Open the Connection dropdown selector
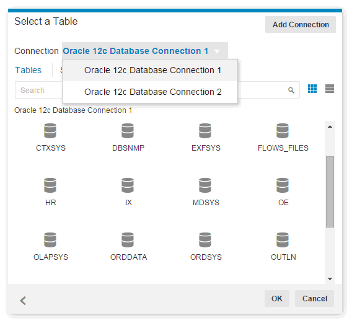The image size is (352, 323). point(145,51)
